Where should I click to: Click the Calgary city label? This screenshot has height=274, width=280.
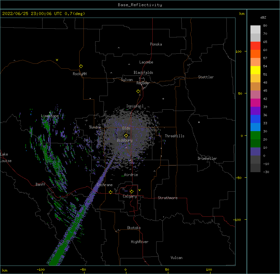[x=130, y=196]
